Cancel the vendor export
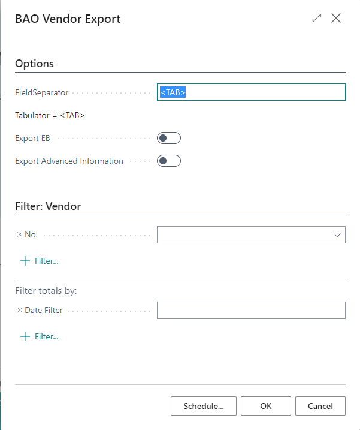Screen dimensions: 360x430 tap(320, 406)
